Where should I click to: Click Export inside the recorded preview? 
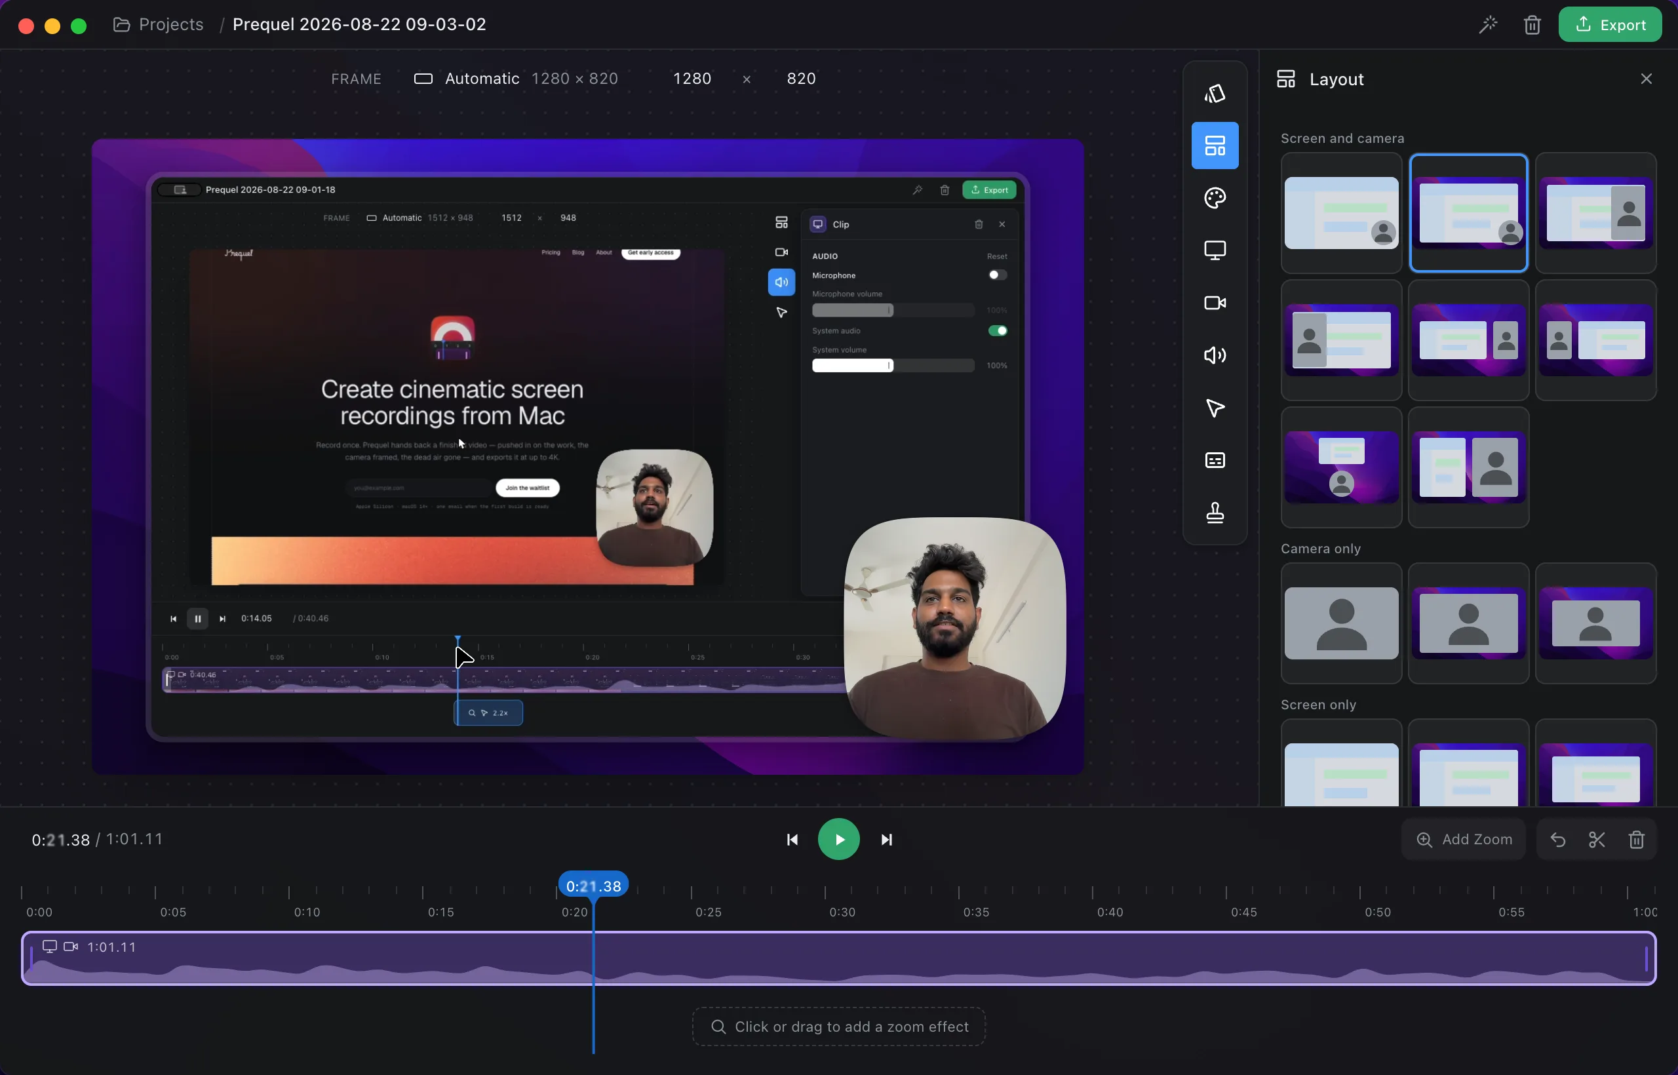989,190
